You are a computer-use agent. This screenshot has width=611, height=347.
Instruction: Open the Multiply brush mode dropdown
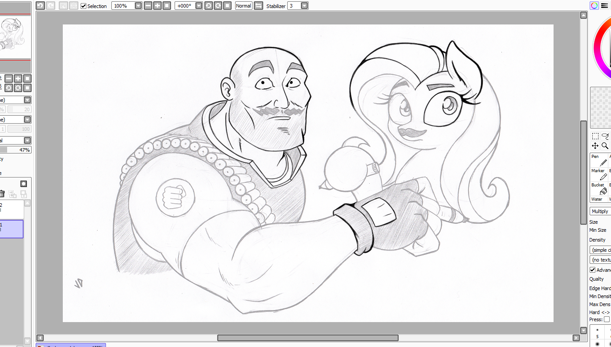pyautogui.click(x=600, y=211)
